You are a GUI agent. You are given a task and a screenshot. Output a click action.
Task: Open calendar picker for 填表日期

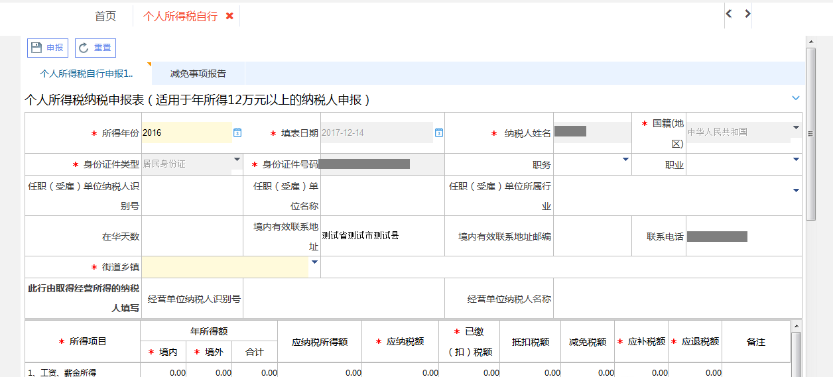click(438, 133)
